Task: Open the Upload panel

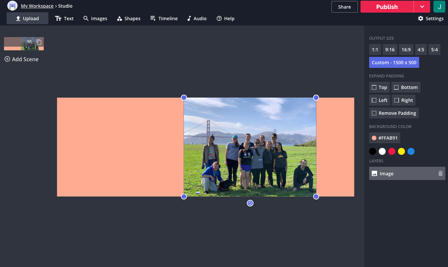Action: (27, 18)
